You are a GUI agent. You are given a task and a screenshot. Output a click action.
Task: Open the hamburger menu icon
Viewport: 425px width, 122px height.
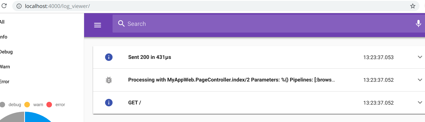coord(98,25)
